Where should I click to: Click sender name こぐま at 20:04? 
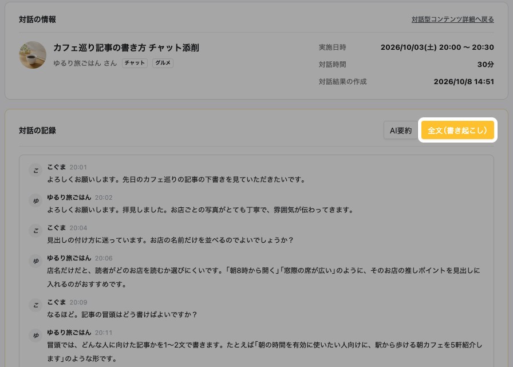coord(57,228)
